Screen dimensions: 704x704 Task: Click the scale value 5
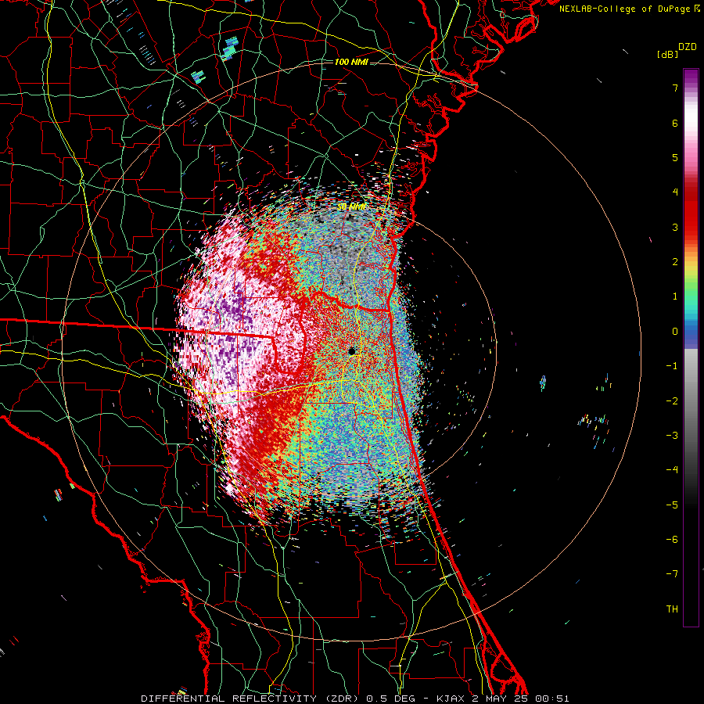(675, 157)
